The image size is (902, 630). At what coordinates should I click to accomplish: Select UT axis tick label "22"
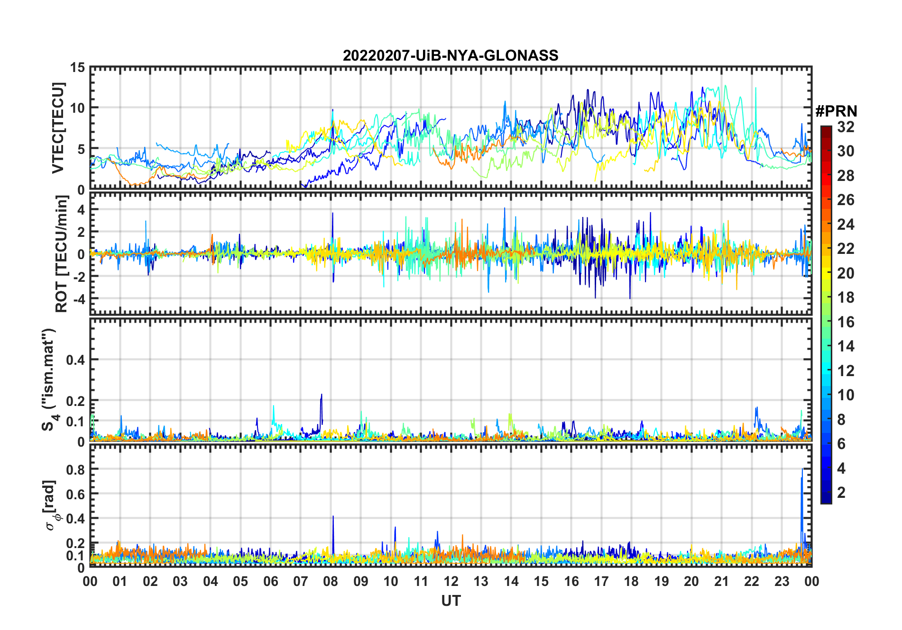752,581
